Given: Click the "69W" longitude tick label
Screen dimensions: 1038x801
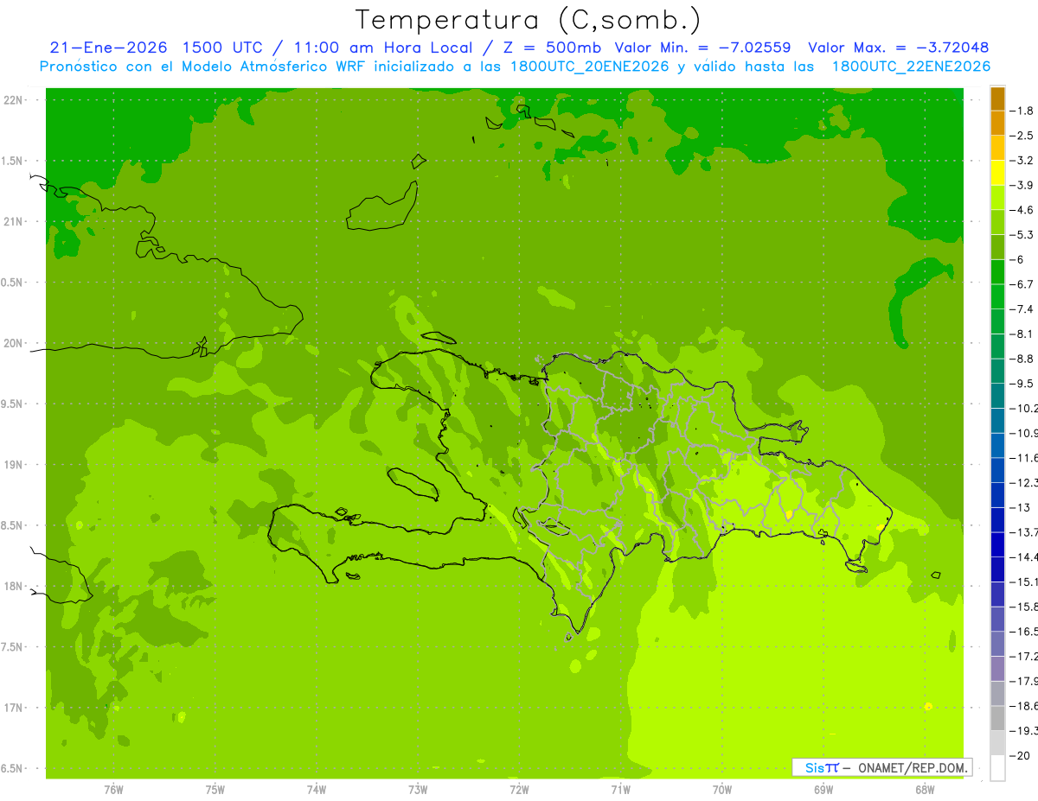Looking at the screenshot, I should tap(823, 789).
